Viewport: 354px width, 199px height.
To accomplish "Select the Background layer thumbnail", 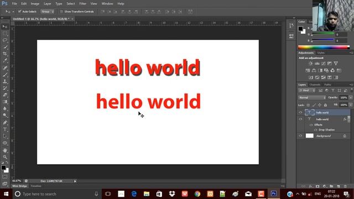I will pyautogui.click(x=310, y=135).
